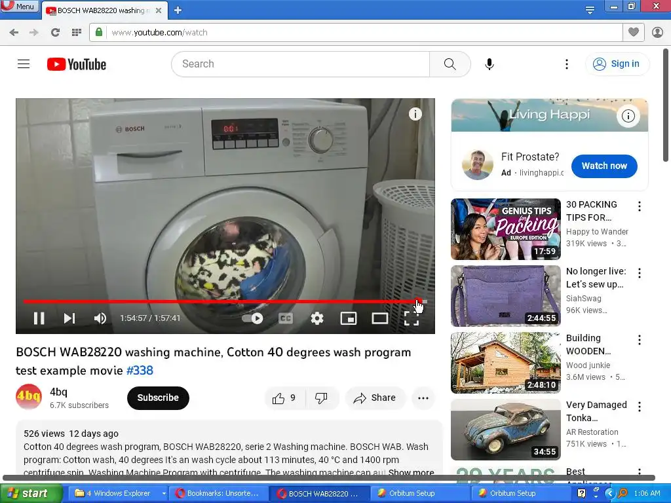The width and height of the screenshot is (671, 503).
Task: Open the 4bq channel avatar
Action: (29, 397)
